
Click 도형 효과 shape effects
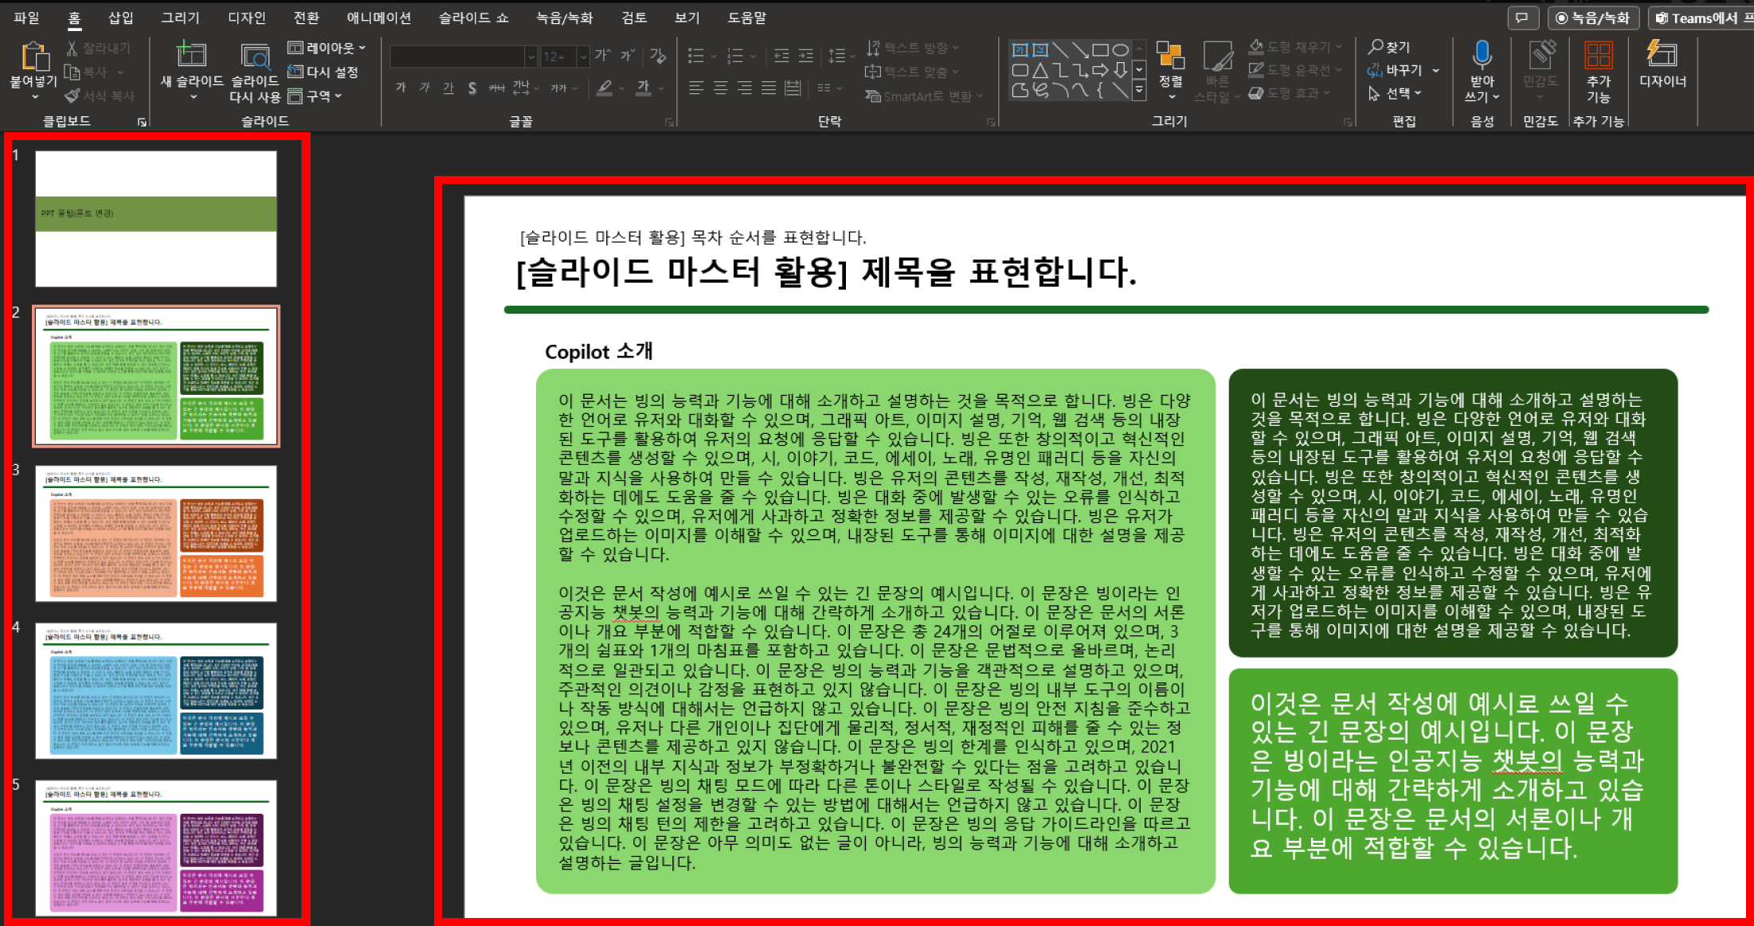tap(1289, 93)
